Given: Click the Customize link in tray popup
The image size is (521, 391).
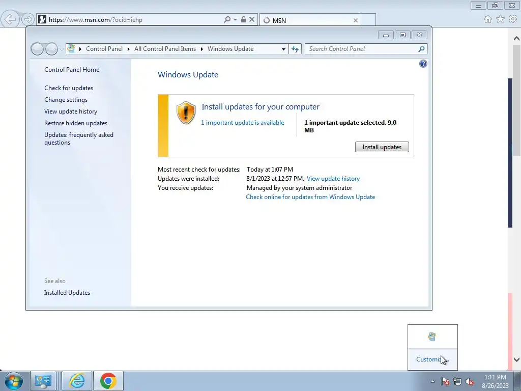Looking at the screenshot, I should click(x=432, y=359).
